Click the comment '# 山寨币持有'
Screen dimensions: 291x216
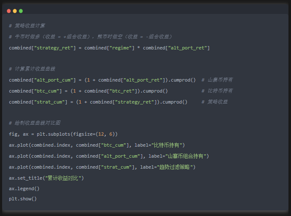click(217, 80)
